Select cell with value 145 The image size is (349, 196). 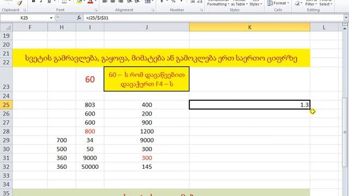[x=147, y=167]
